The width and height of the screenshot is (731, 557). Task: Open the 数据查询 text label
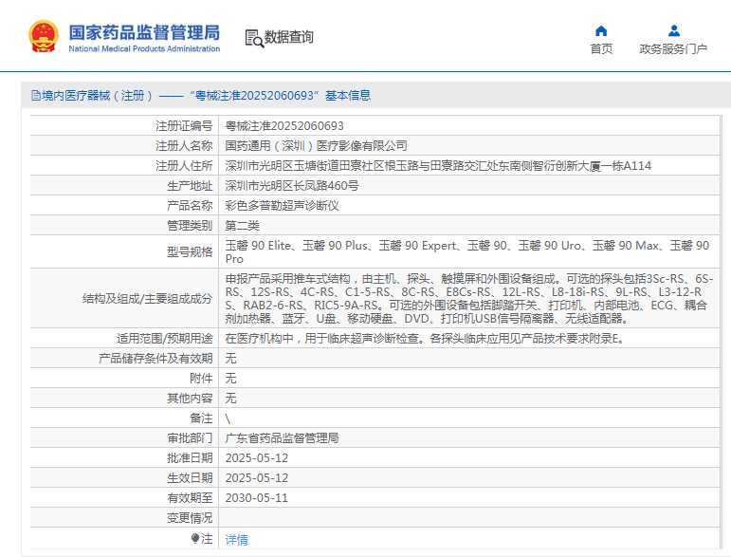coord(289,38)
